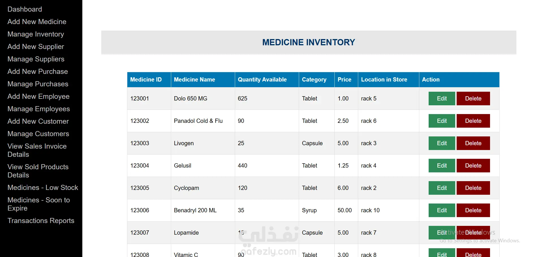537x257 pixels.
Task: Edit Benadryl 200 ML entry
Action: [442, 210]
